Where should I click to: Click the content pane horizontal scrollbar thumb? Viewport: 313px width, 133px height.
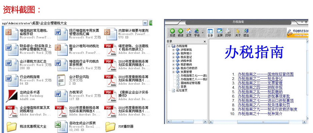263,122
